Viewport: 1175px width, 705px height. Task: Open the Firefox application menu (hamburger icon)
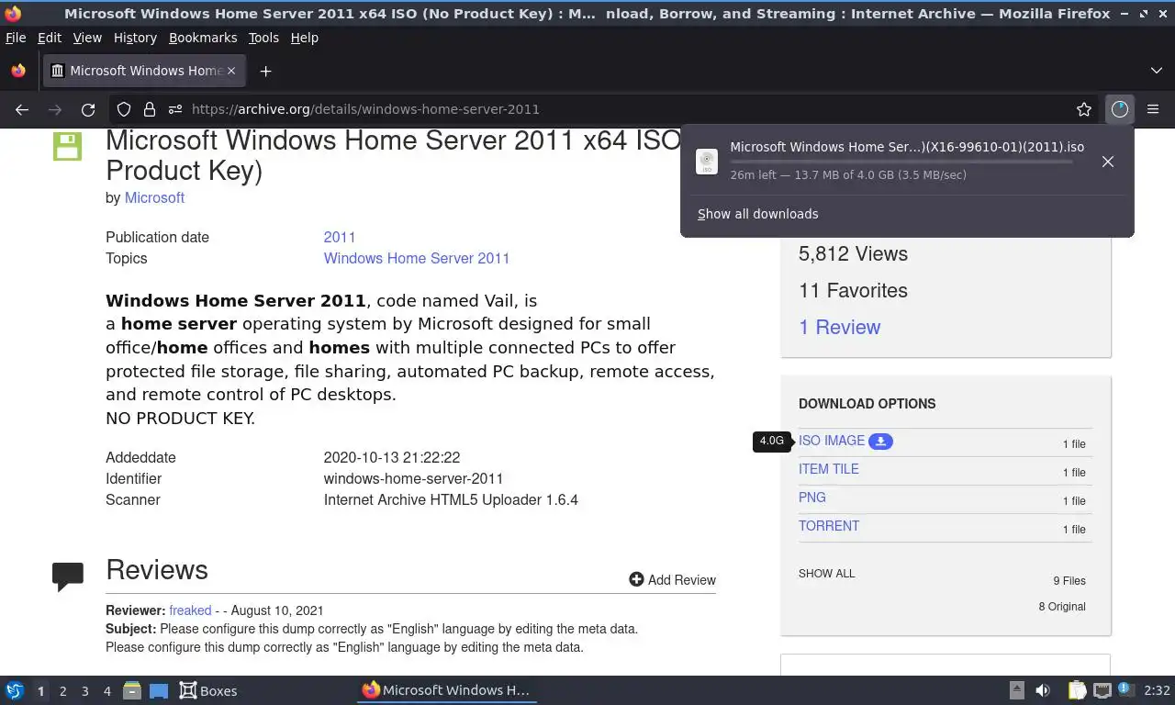coord(1153,109)
